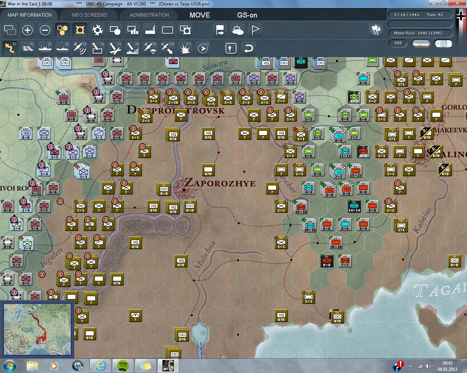
Task: Toggle the rectangle-with-gear overlay button
Action: coord(185,30)
